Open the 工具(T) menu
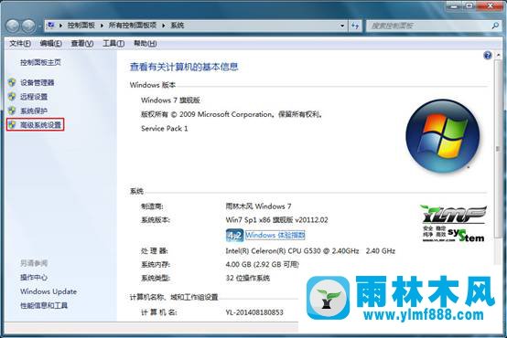 pyautogui.click(x=113, y=43)
